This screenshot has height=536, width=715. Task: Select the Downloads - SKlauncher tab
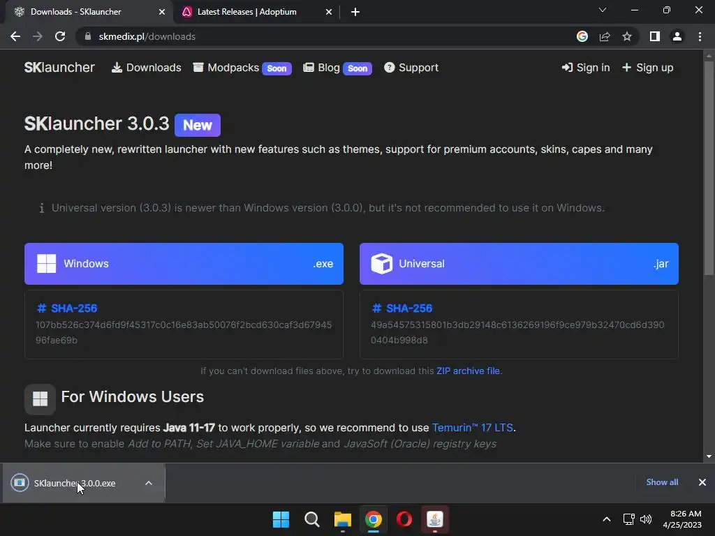pos(89,12)
